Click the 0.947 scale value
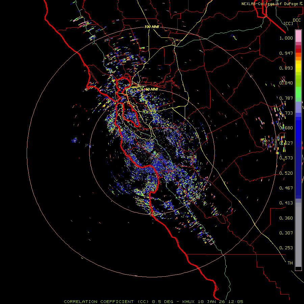 click(x=286, y=53)
